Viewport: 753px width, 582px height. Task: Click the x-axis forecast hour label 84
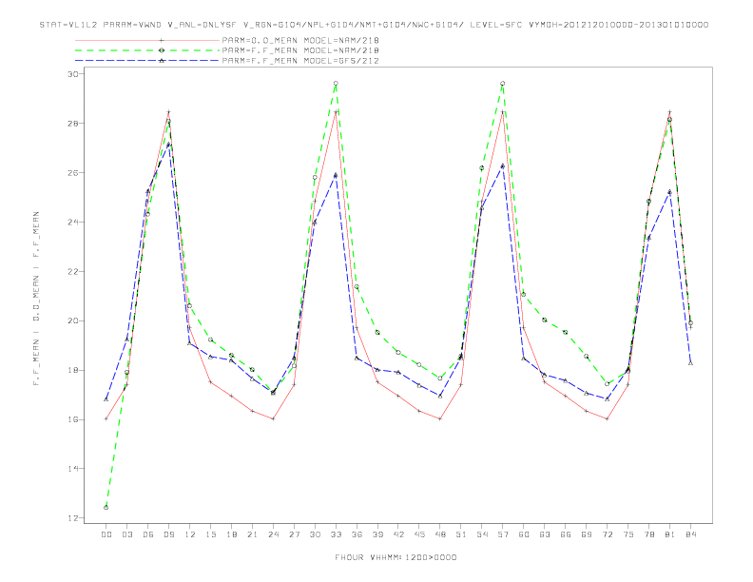(x=690, y=534)
